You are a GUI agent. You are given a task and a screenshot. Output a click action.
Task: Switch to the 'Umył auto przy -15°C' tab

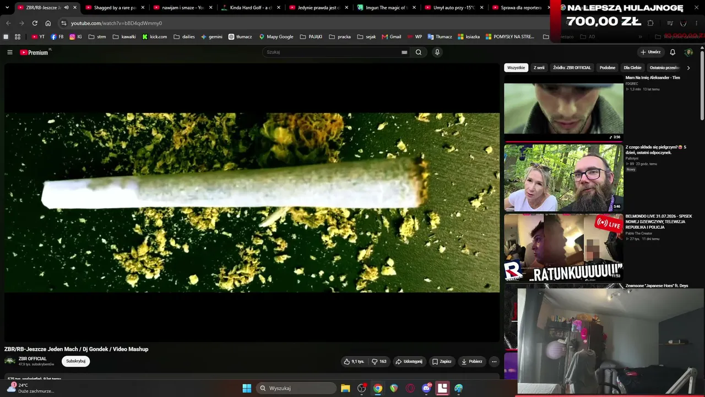[453, 8]
